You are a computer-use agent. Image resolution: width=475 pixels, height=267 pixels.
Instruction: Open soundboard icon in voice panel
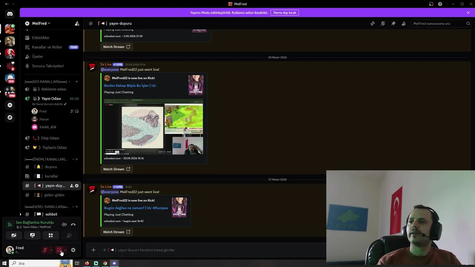click(69, 235)
